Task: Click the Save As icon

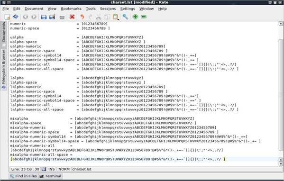Action: [x=52, y=17]
